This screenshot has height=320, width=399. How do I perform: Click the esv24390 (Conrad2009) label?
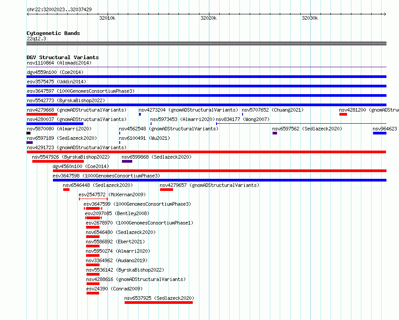114,289
